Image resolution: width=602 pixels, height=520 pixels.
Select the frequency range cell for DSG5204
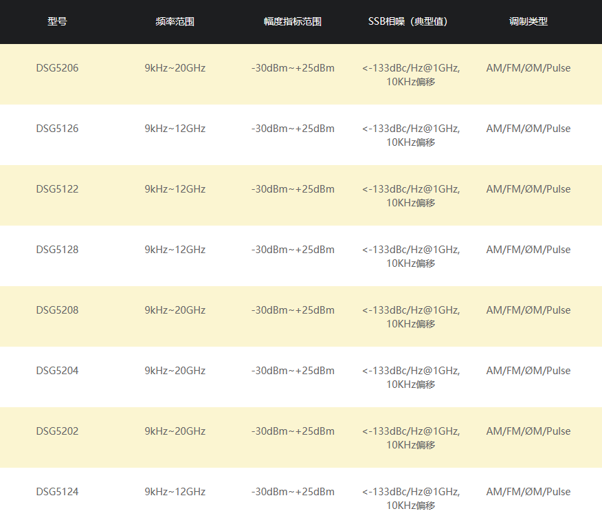[175, 371]
